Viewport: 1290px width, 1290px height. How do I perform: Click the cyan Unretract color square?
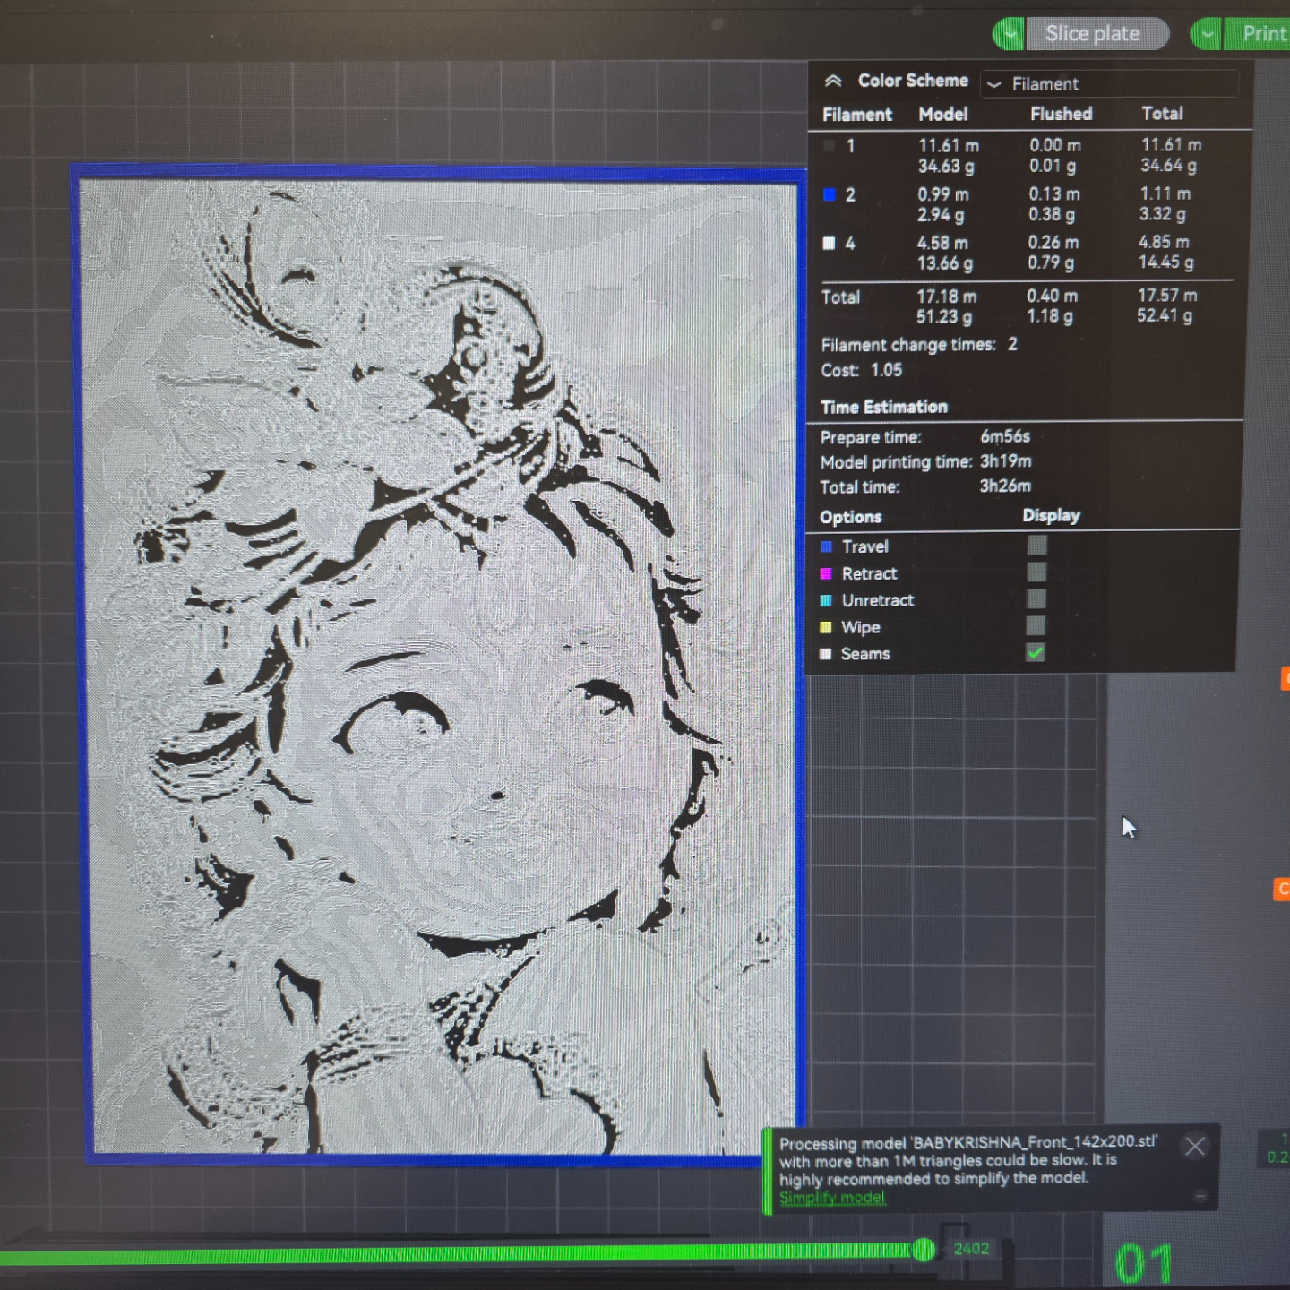826,600
